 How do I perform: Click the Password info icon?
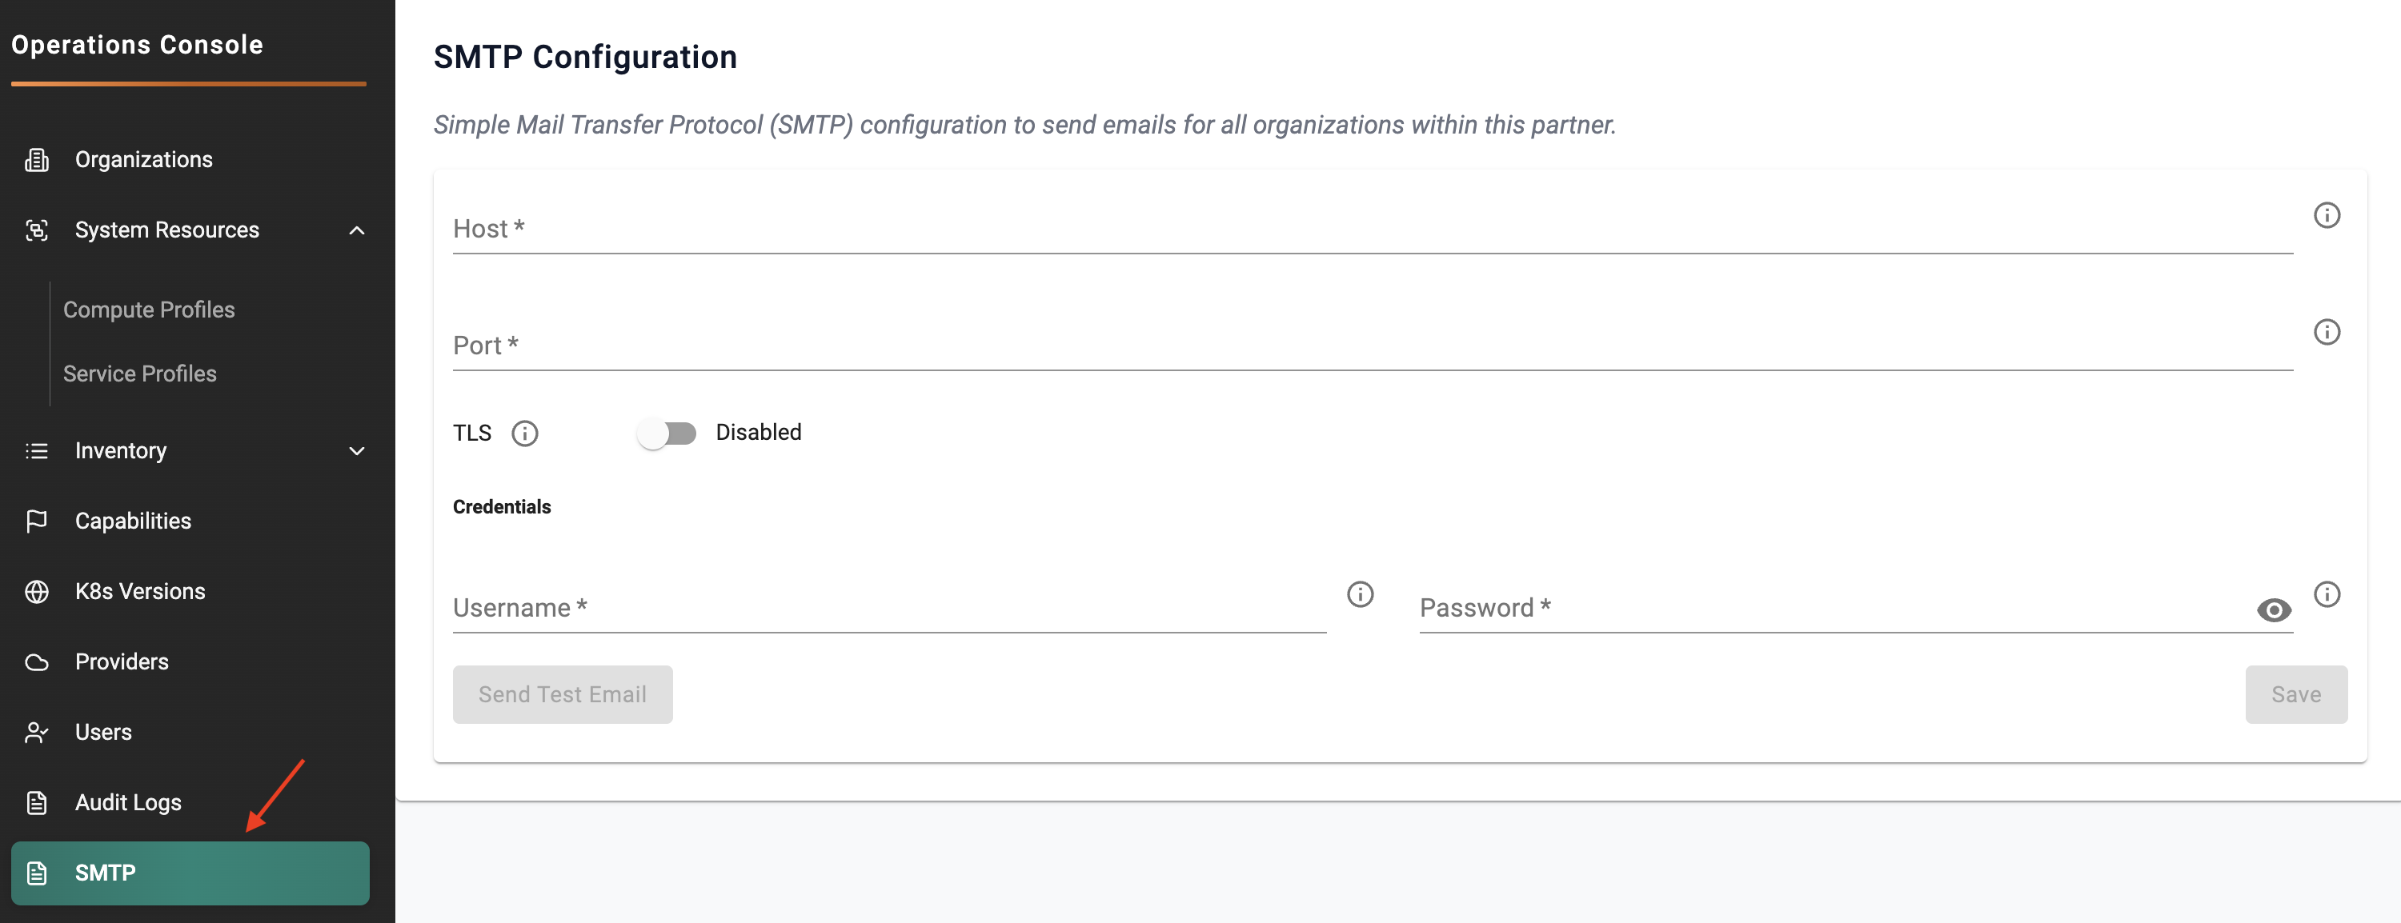click(x=2327, y=594)
